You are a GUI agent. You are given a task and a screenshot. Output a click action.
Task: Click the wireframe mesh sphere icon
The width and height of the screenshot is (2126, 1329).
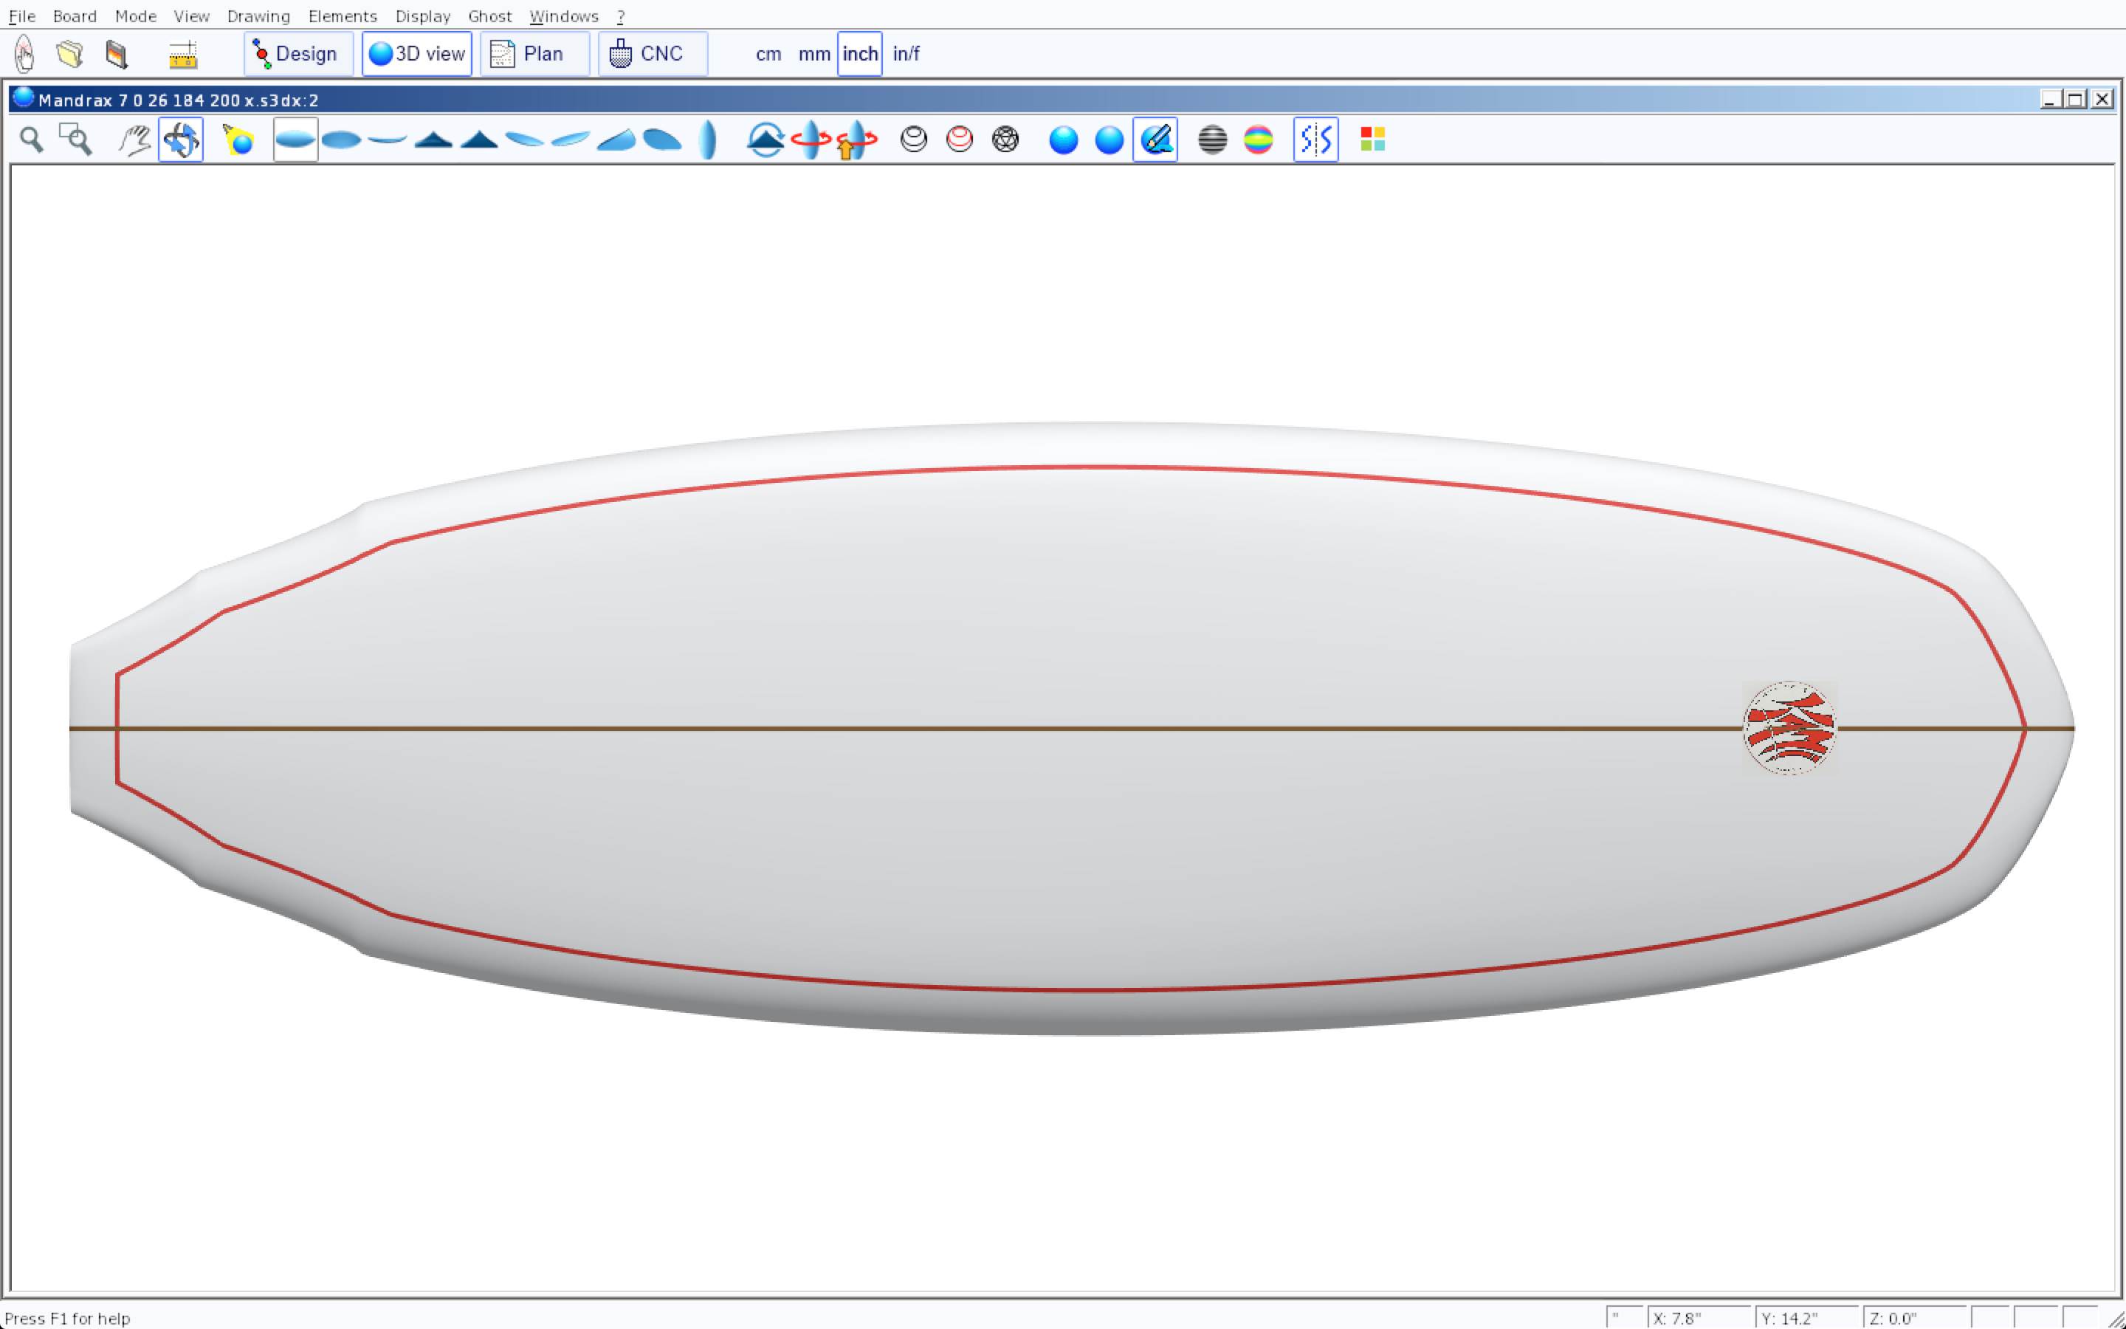1005,140
